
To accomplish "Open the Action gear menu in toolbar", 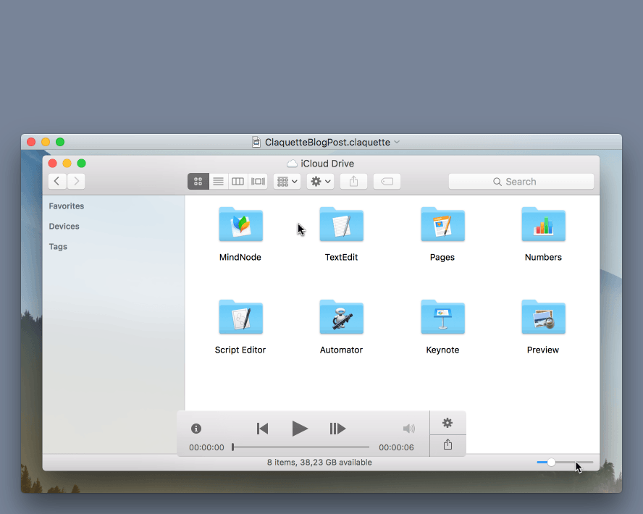I will pos(320,181).
